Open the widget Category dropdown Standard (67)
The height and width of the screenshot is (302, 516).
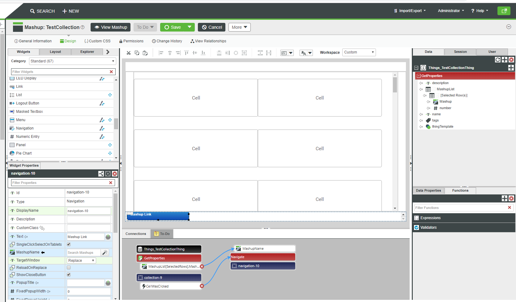point(72,61)
